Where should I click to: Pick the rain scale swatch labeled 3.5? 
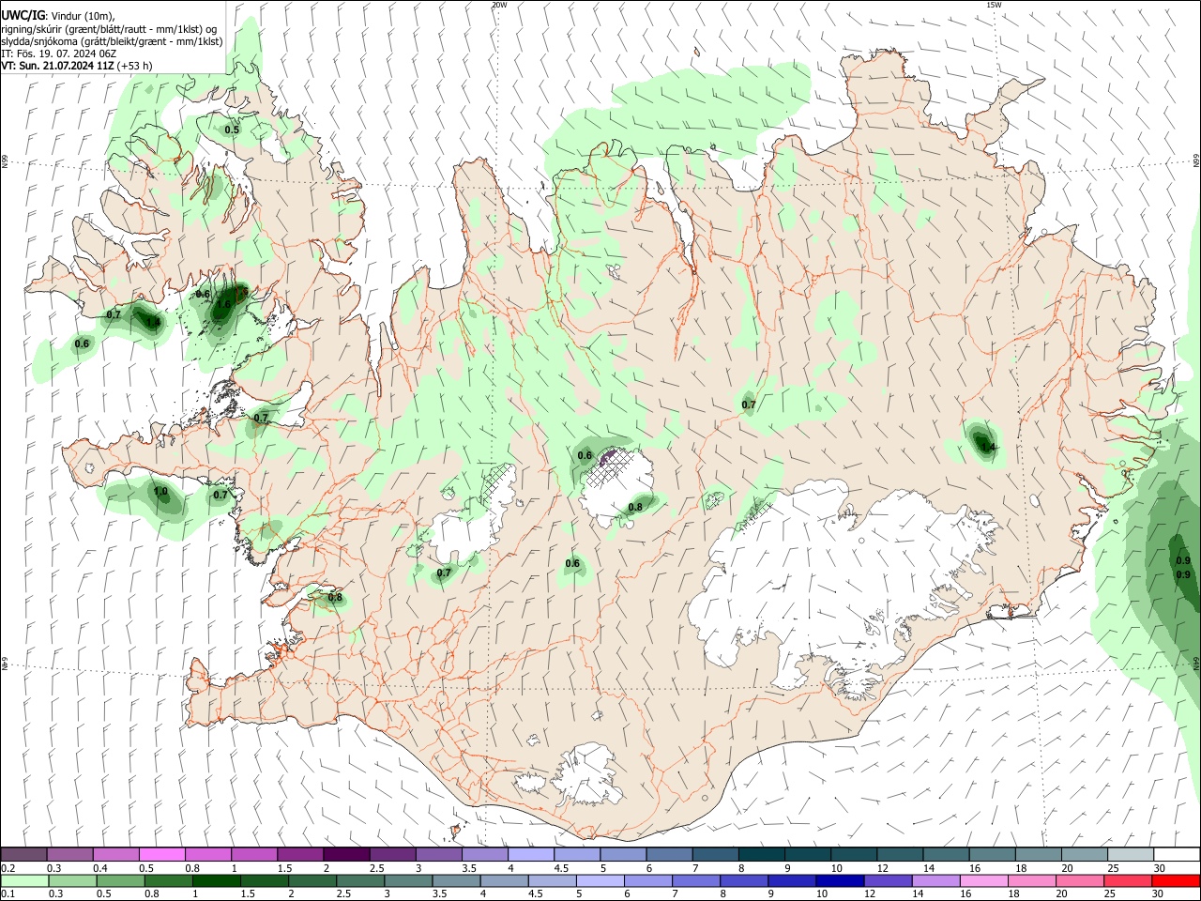click(x=455, y=881)
